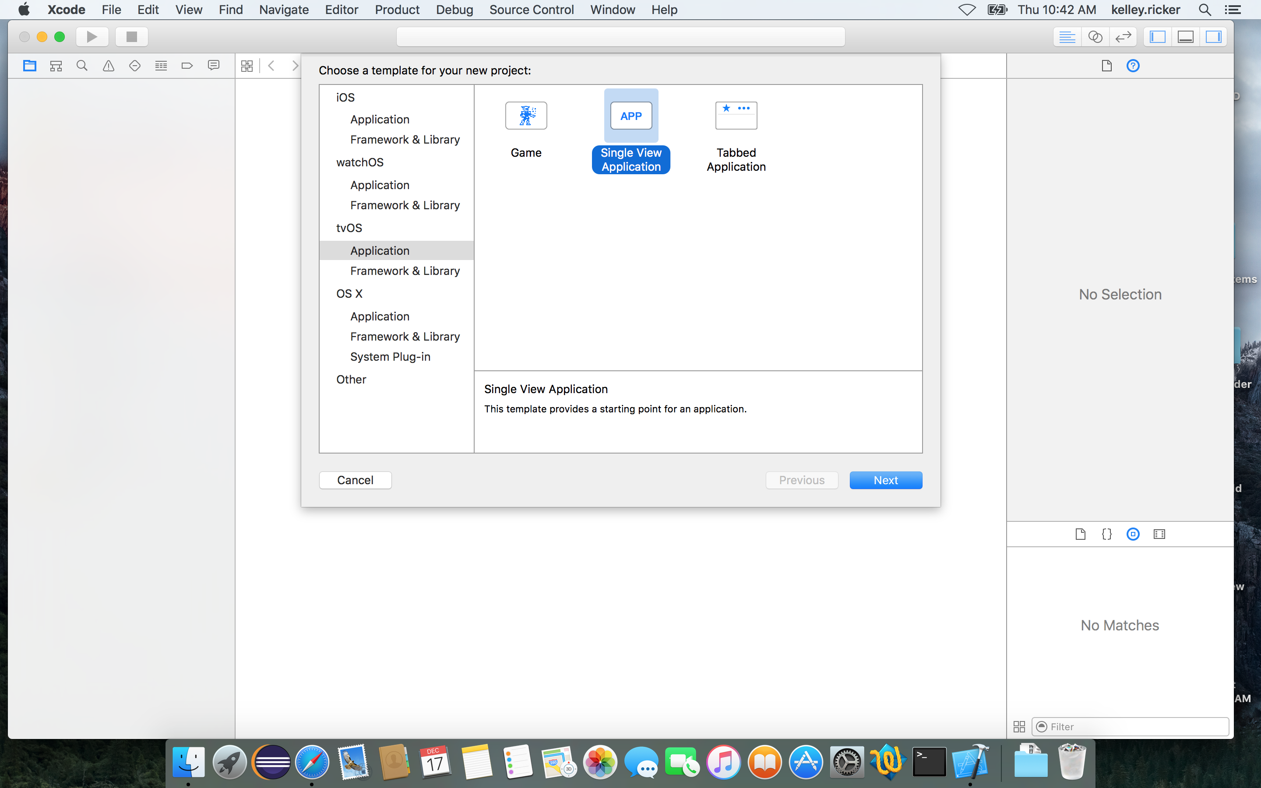Open Terminal from the Dock
1261x788 pixels.
click(929, 763)
